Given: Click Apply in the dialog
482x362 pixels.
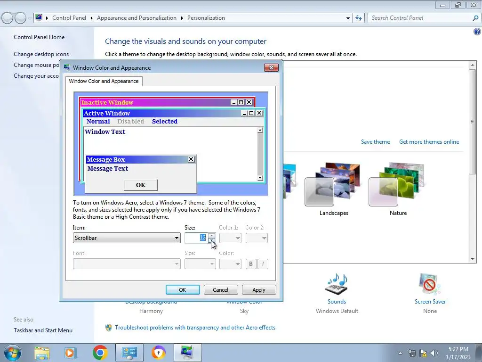Looking at the screenshot, I should point(258,290).
